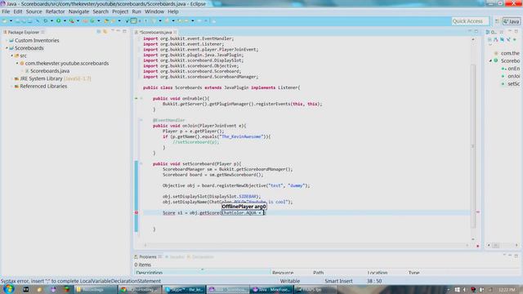Screen dimensions: 523x294
Task: Select the Scoreboards.java editor tab
Action: [x=156, y=32]
